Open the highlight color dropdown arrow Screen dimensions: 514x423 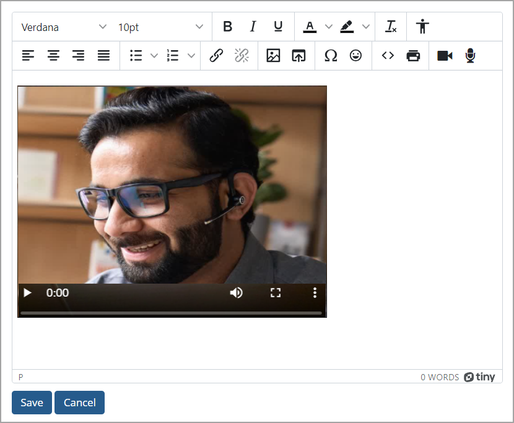pos(366,27)
